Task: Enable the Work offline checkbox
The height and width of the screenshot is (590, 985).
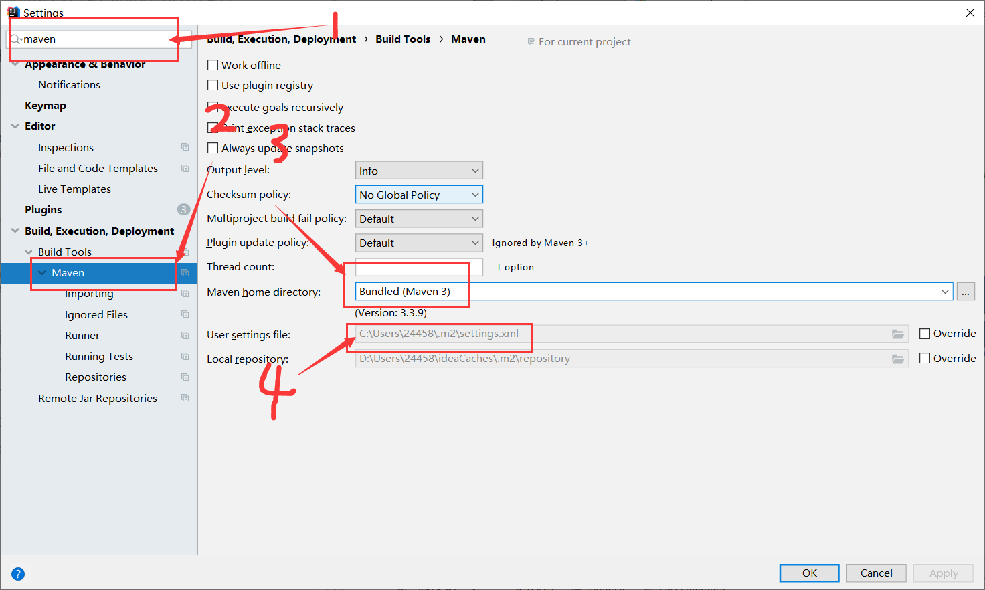Action: (x=213, y=65)
